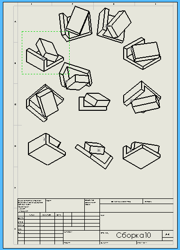This screenshot has width=180, height=250.
Task: Select the right-side view below the top-right view
Action: point(142,54)
